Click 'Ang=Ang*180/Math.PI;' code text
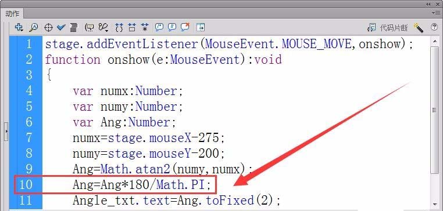This screenshot has width=443, height=211. coord(142,185)
